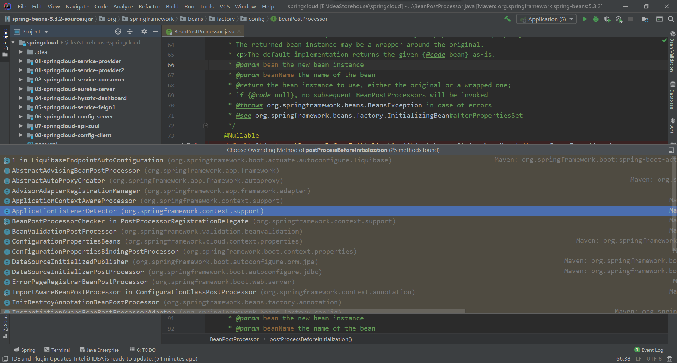Click the stop process icon
This screenshot has height=363, width=677.
coord(630,19)
